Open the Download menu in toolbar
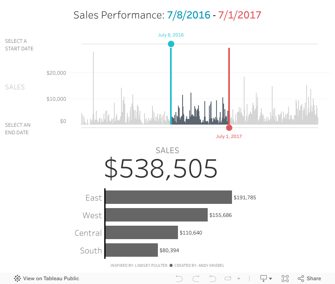 (266, 279)
